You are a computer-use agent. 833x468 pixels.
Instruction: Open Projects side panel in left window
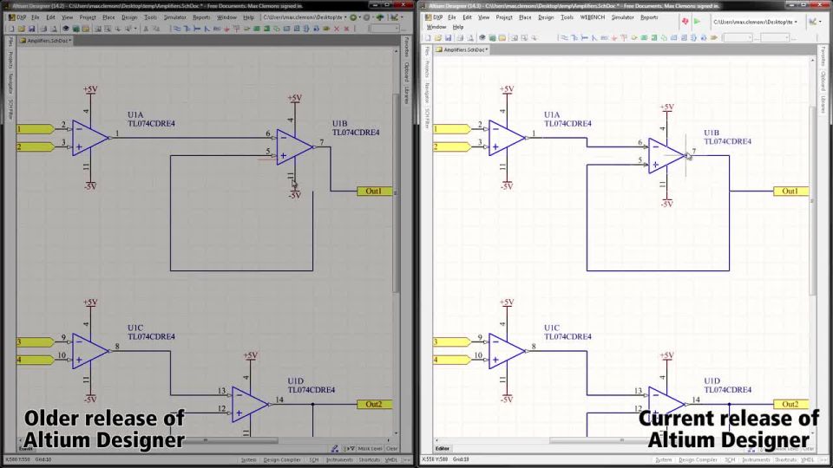click(x=10, y=60)
